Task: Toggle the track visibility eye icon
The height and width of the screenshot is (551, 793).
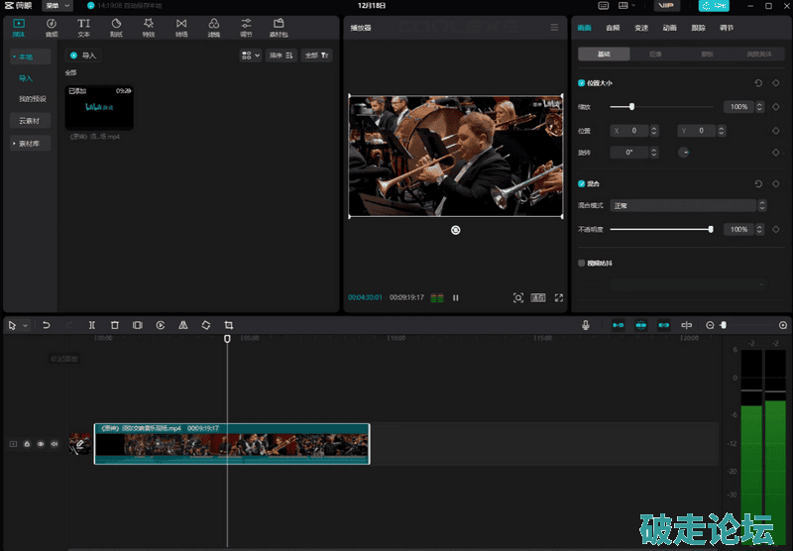Action: coord(41,444)
